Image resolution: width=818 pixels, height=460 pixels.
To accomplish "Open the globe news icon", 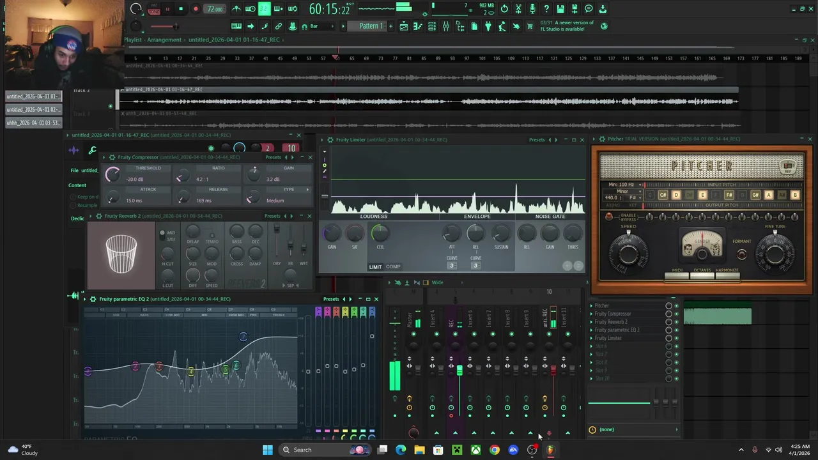I will coord(604,26).
